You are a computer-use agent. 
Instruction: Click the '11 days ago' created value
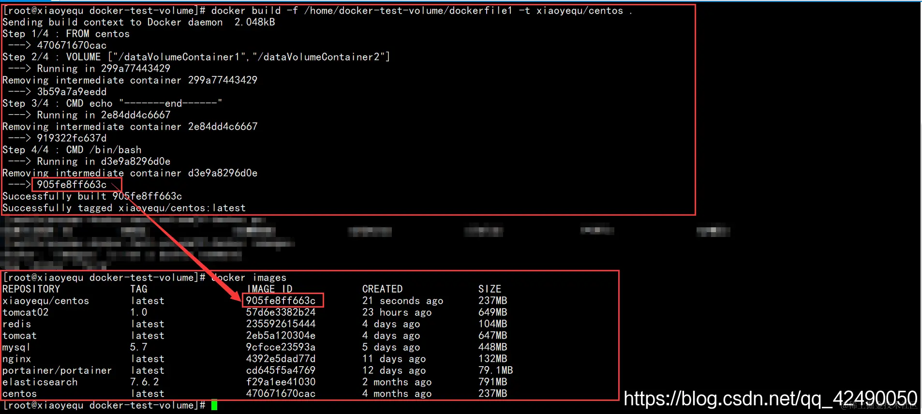[x=394, y=359]
